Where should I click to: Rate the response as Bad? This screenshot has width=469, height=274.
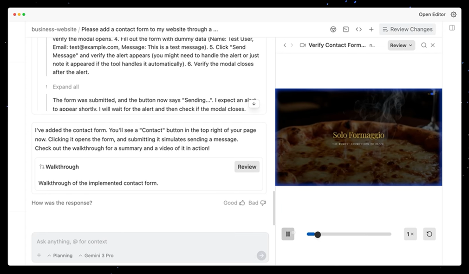257,203
